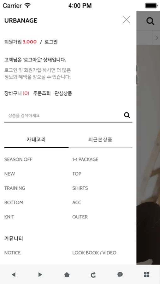Go forward with the right arrow icon
Image resolution: width=160 pixels, height=284 pixels.
(x=40, y=275)
